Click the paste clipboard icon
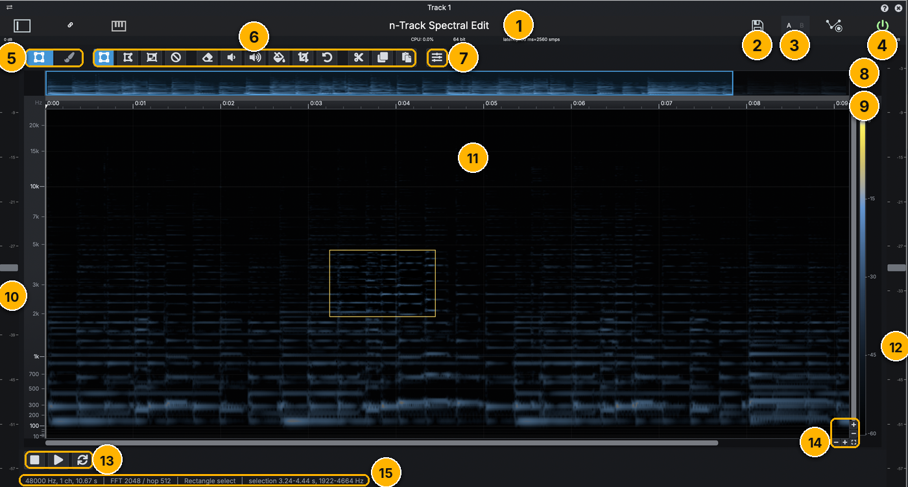 point(407,58)
